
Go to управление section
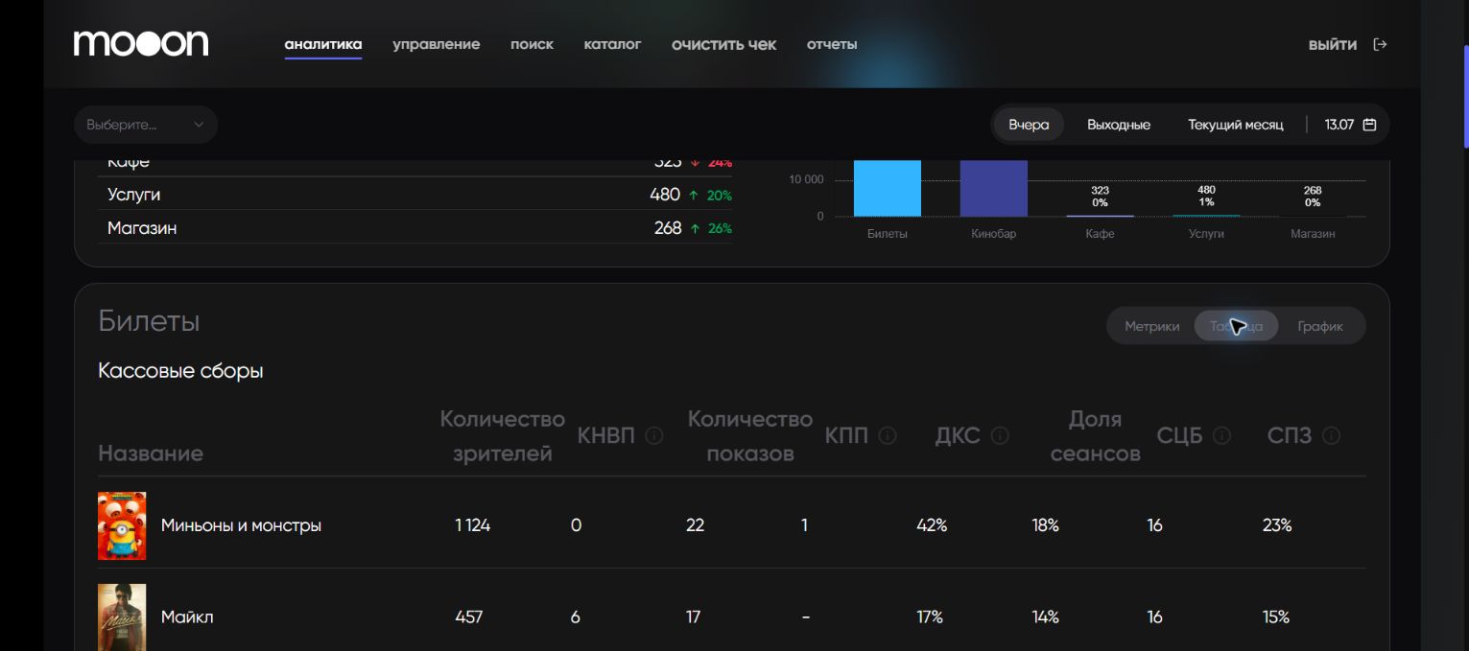click(x=437, y=44)
